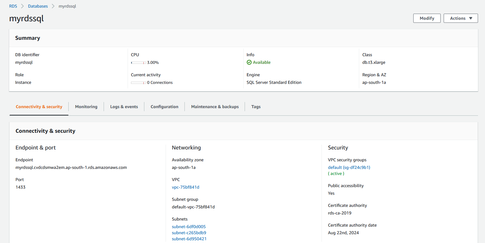Go to RDS breadcrumb link

[13, 6]
